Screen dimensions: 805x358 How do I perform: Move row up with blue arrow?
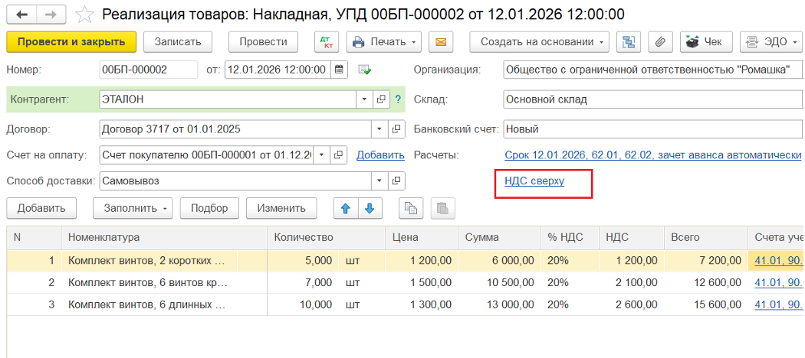pyautogui.click(x=346, y=207)
